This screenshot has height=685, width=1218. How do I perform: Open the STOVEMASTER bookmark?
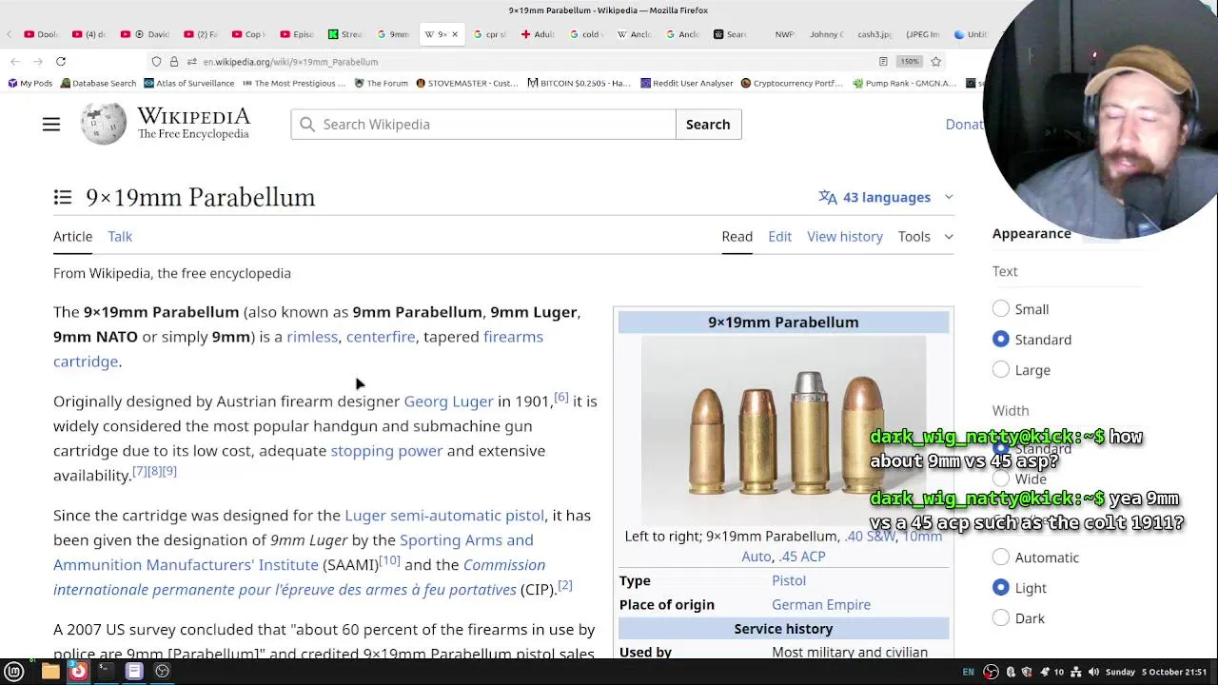pyautogui.click(x=466, y=83)
